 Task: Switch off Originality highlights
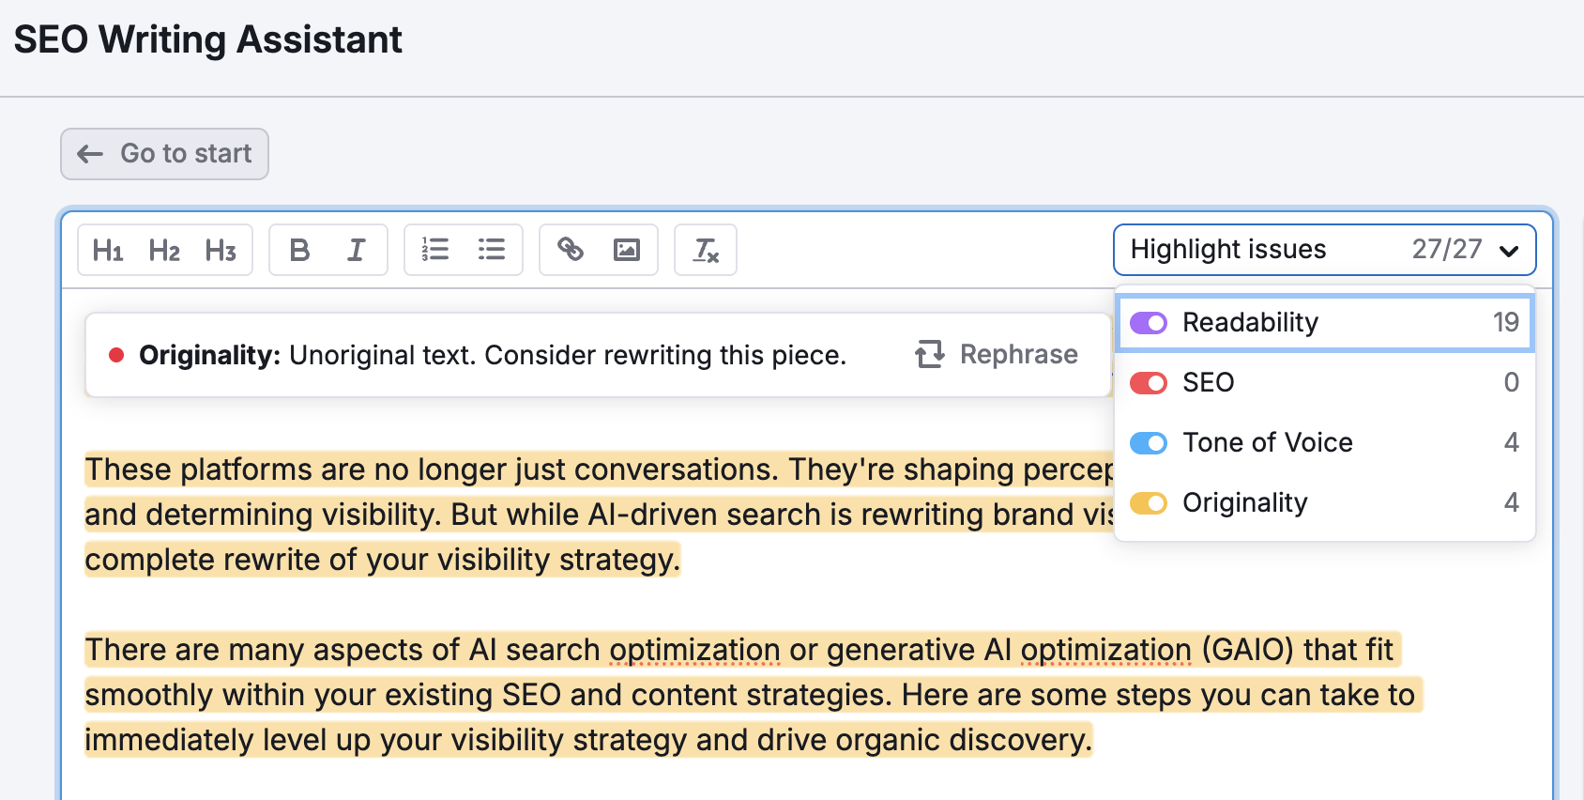(x=1149, y=503)
